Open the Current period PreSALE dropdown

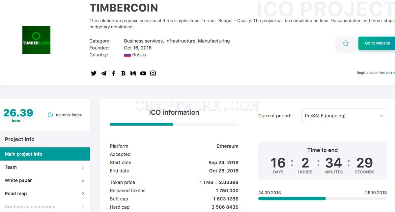click(344, 116)
